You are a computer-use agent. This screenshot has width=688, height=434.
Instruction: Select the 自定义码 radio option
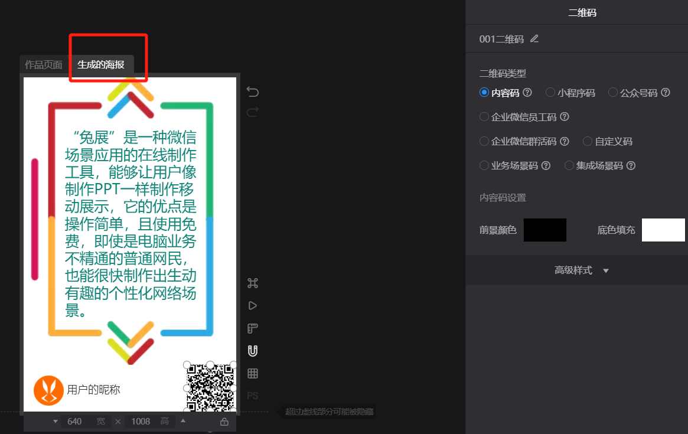(588, 141)
